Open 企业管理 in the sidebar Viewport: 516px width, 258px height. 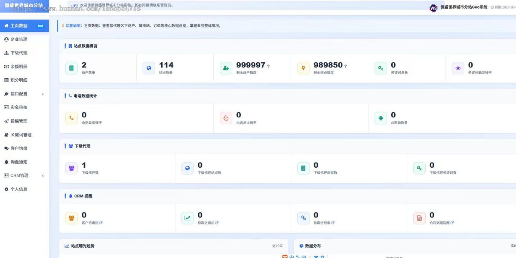(x=19, y=40)
